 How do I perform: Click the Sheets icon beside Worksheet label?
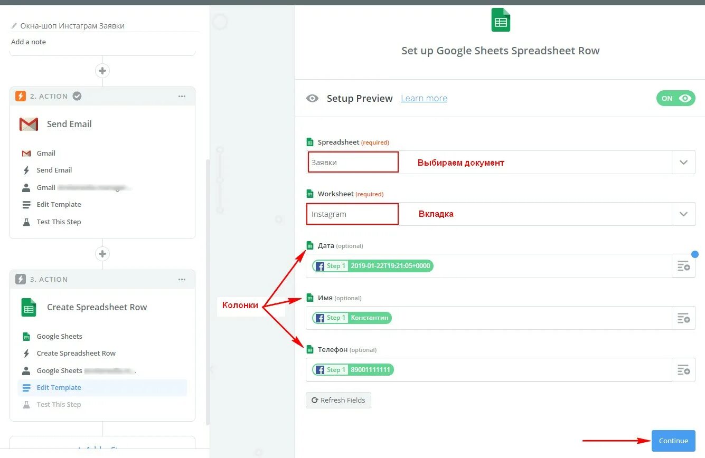click(x=310, y=194)
